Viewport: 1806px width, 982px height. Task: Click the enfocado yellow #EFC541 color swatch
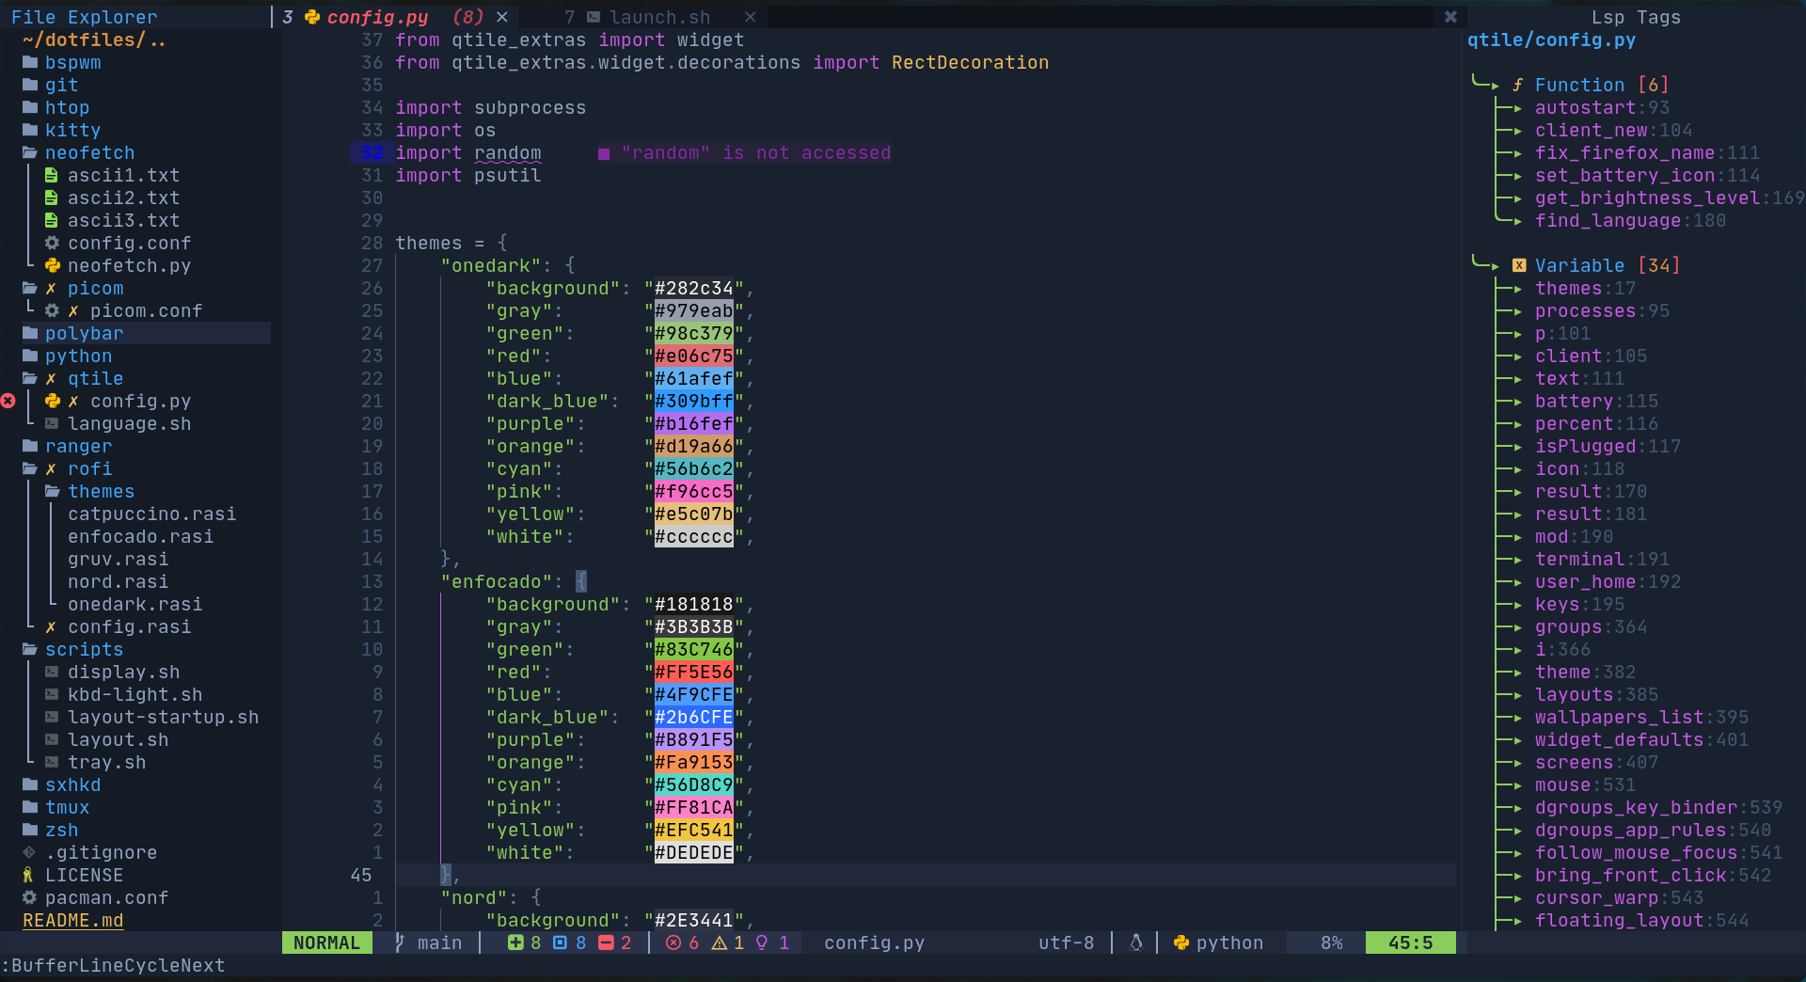[693, 830]
